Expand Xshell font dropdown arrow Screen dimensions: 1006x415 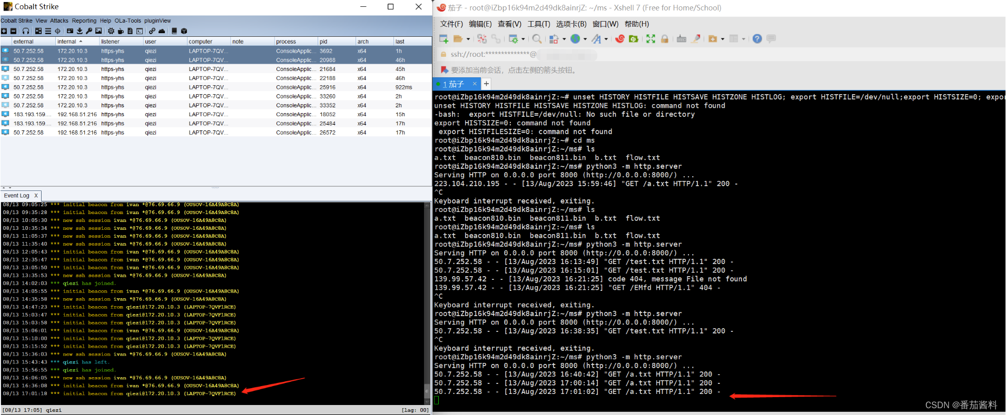pyautogui.click(x=606, y=39)
